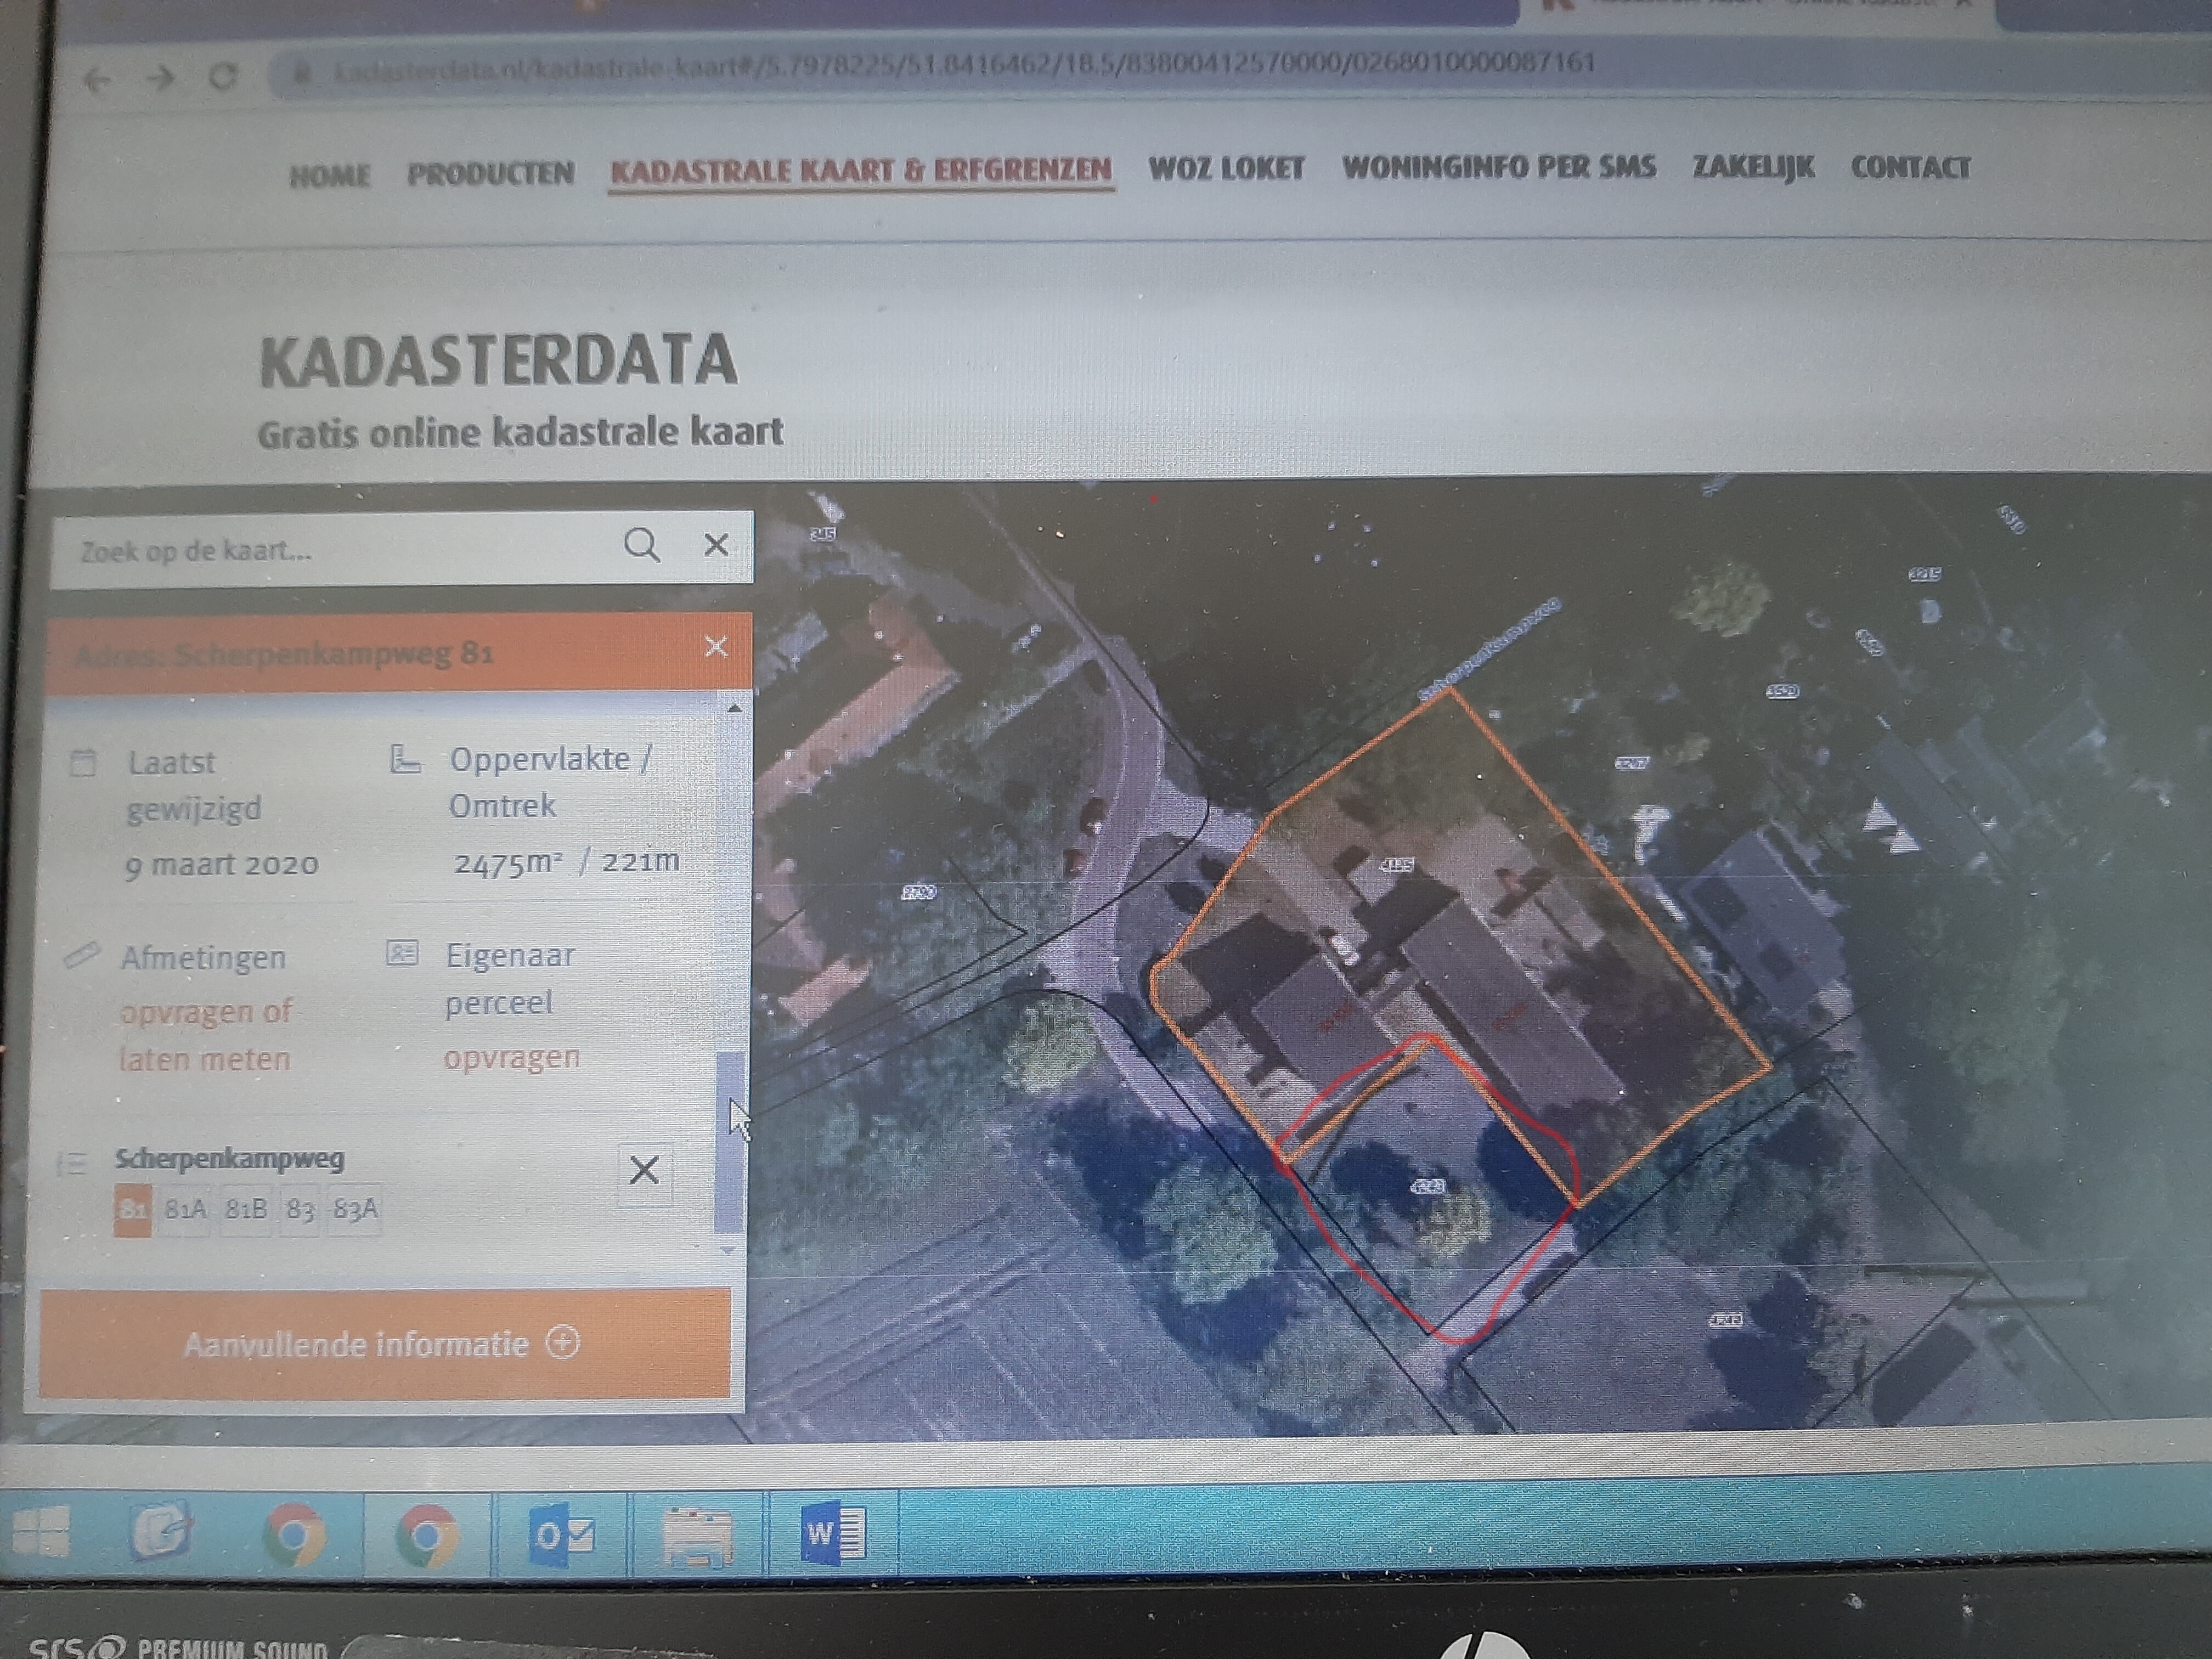The height and width of the screenshot is (1659, 2212).
Task: Open the Producten menu item
Action: point(490,174)
